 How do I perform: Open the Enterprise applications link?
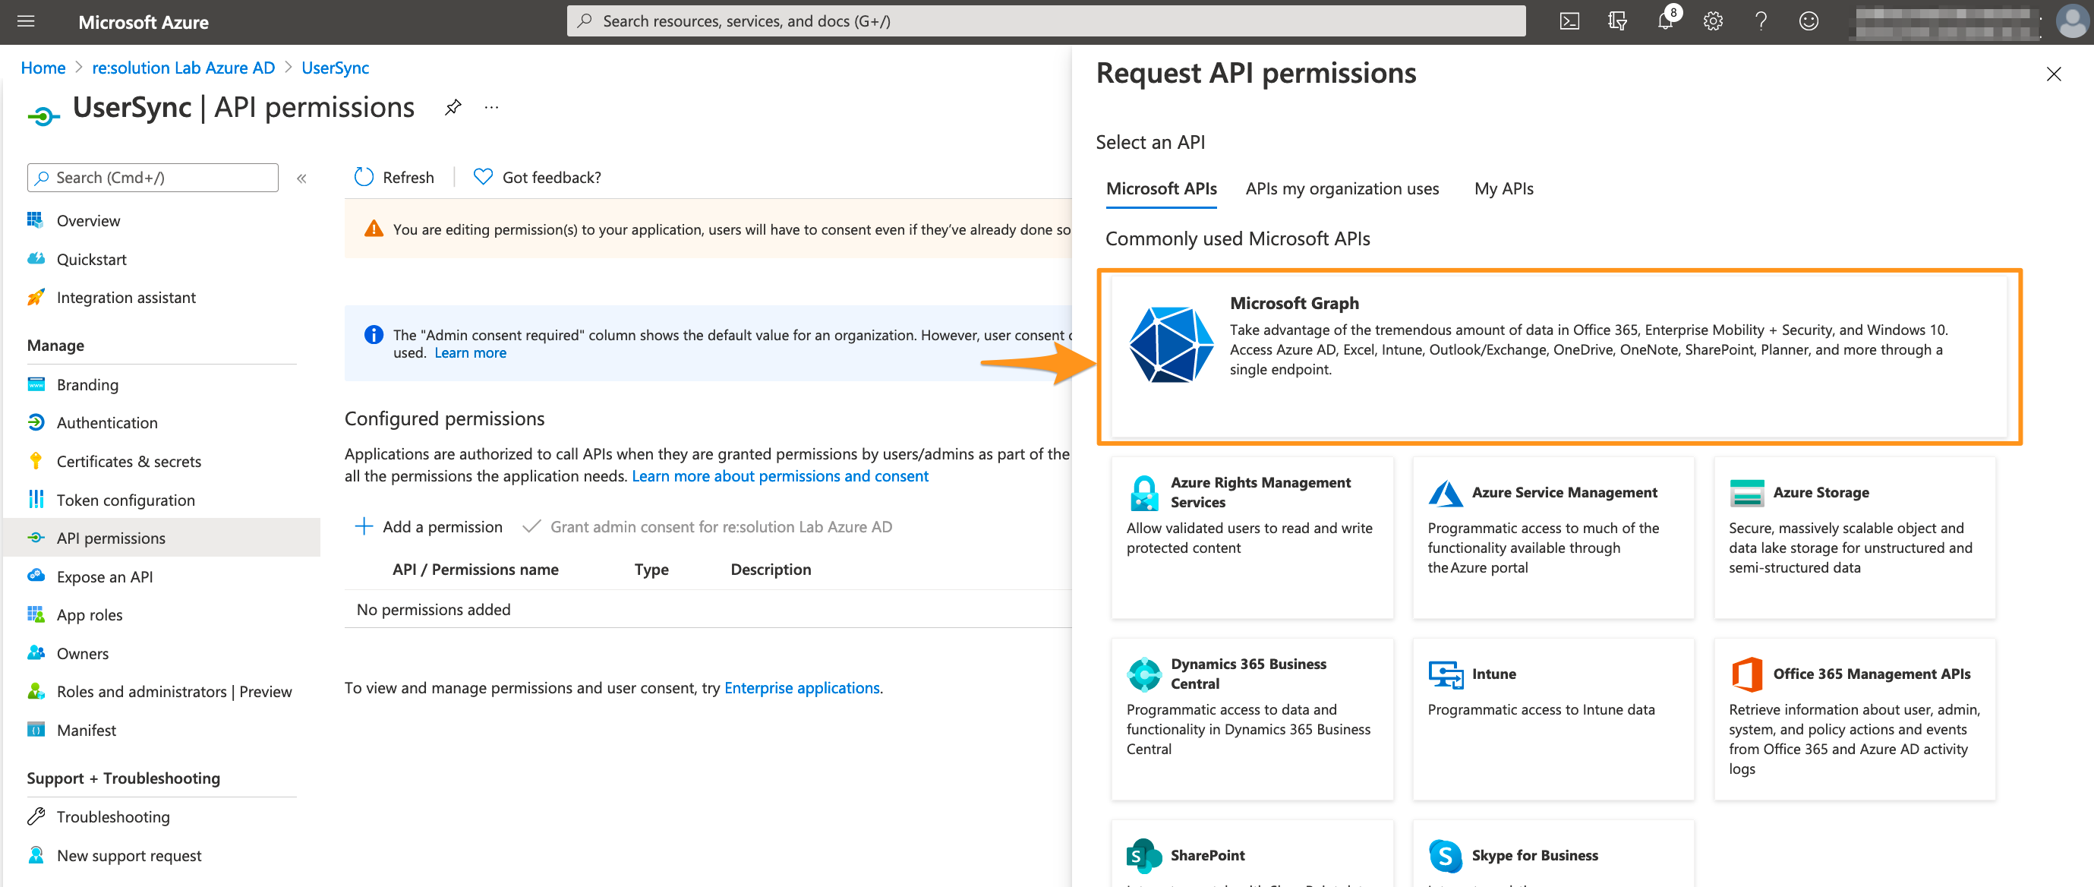(802, 688)
